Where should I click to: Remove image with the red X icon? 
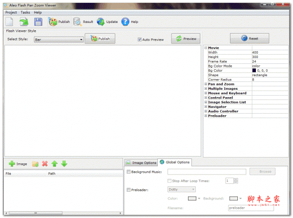click(45, 164)
